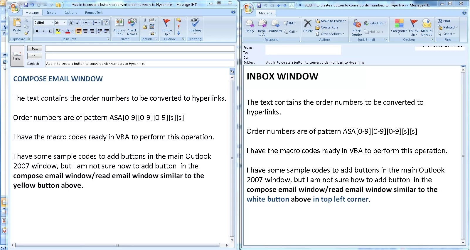Click the Format Painter brush icon
The width and height of the screenshot is (470, 250).
pos(26,33)
